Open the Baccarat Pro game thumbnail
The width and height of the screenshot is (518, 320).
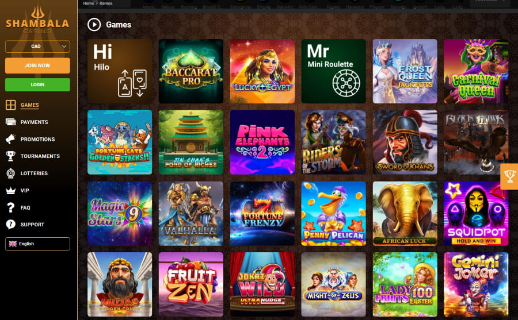191,71
